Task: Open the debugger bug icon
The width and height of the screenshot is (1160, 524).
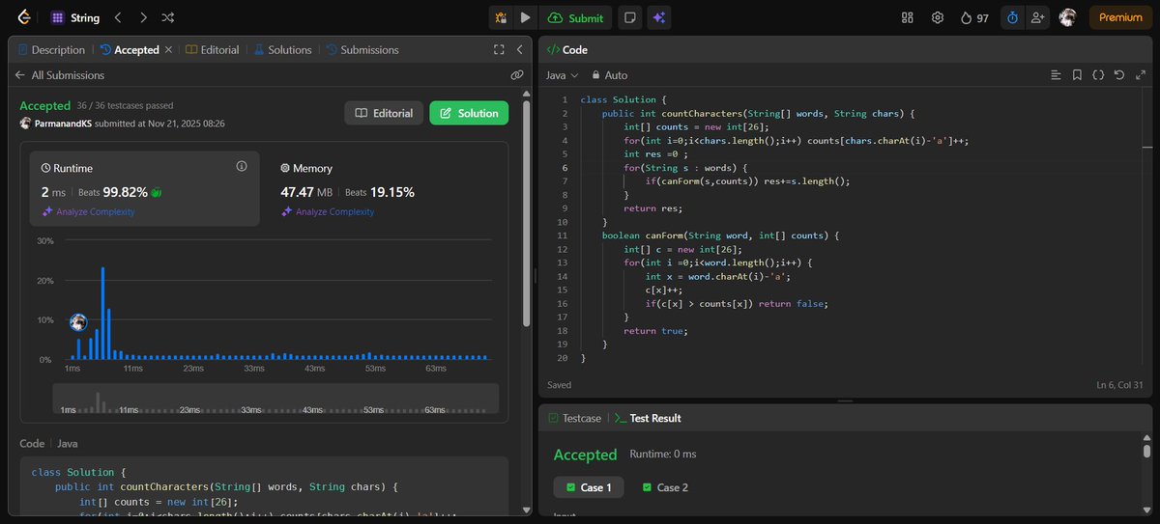Action: (502, 17)
